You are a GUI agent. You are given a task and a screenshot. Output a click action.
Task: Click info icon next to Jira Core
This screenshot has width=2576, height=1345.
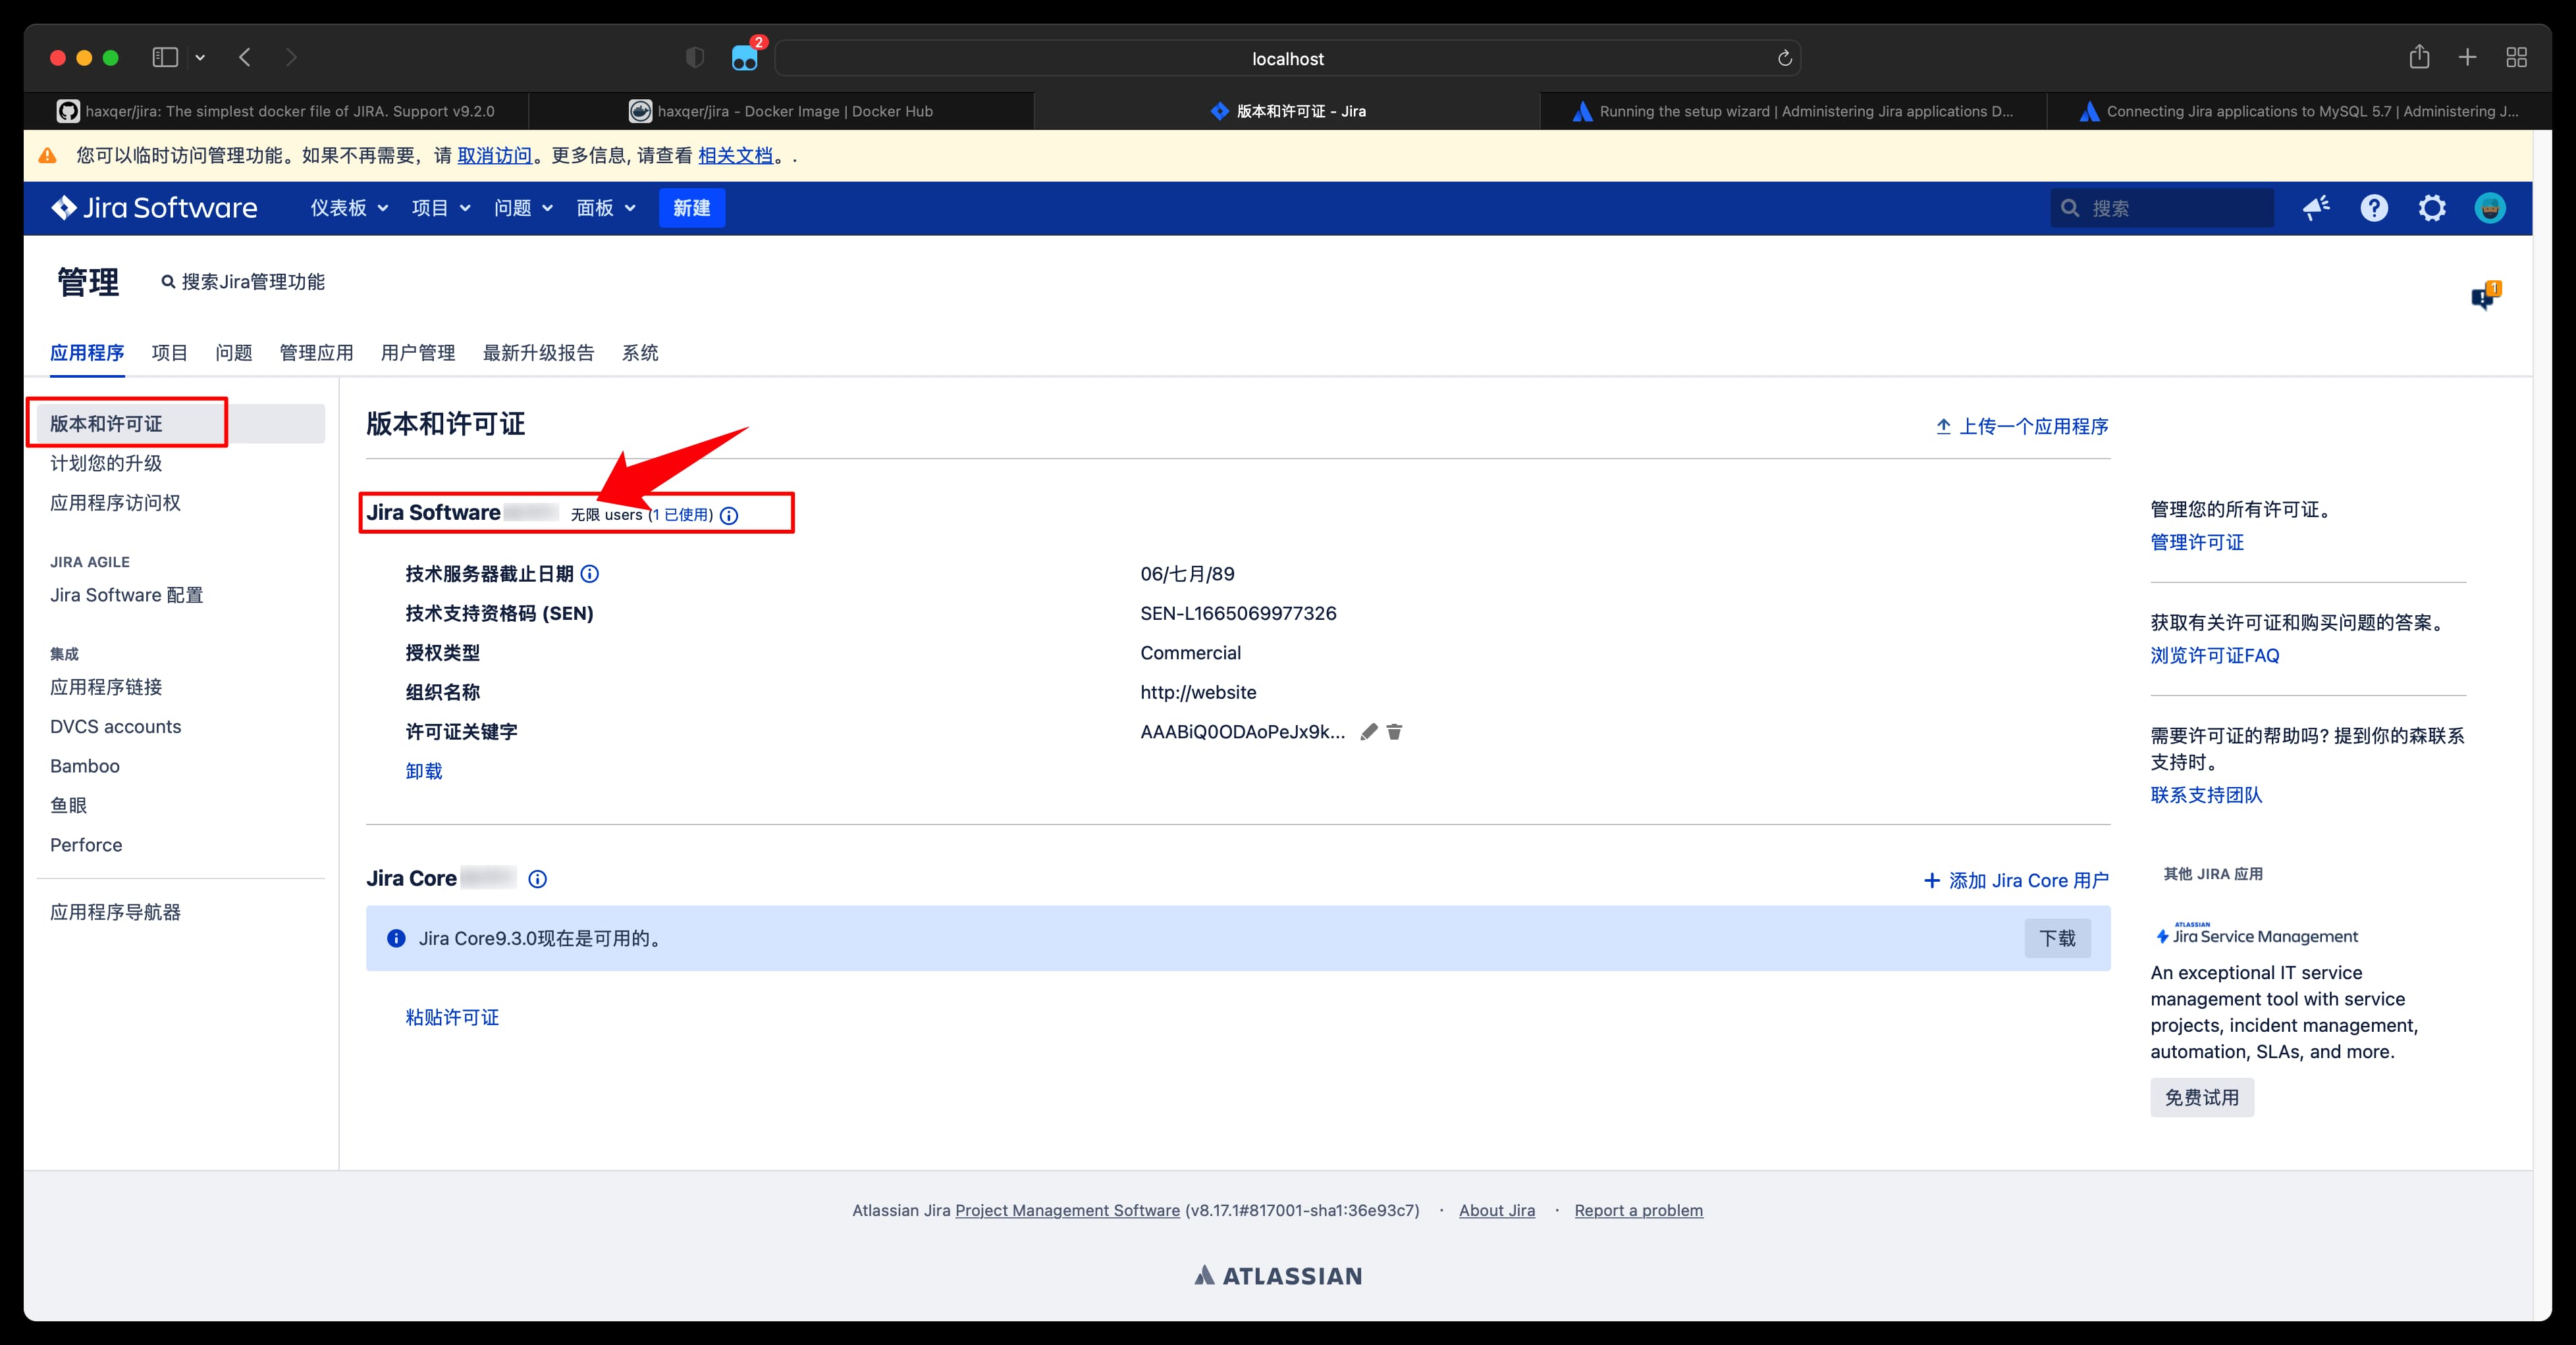538,879
